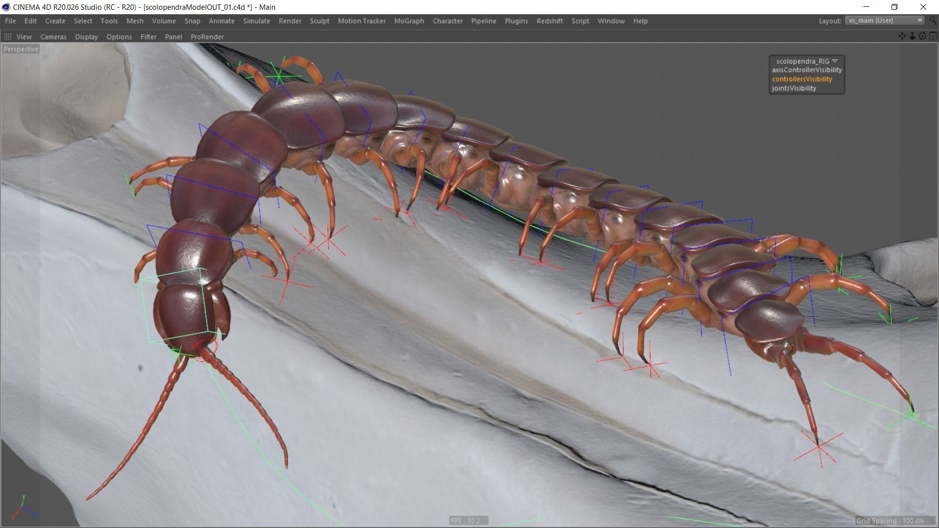Open the File menu
This screenshot has width=939, height=528.
(x=10, y=21)
